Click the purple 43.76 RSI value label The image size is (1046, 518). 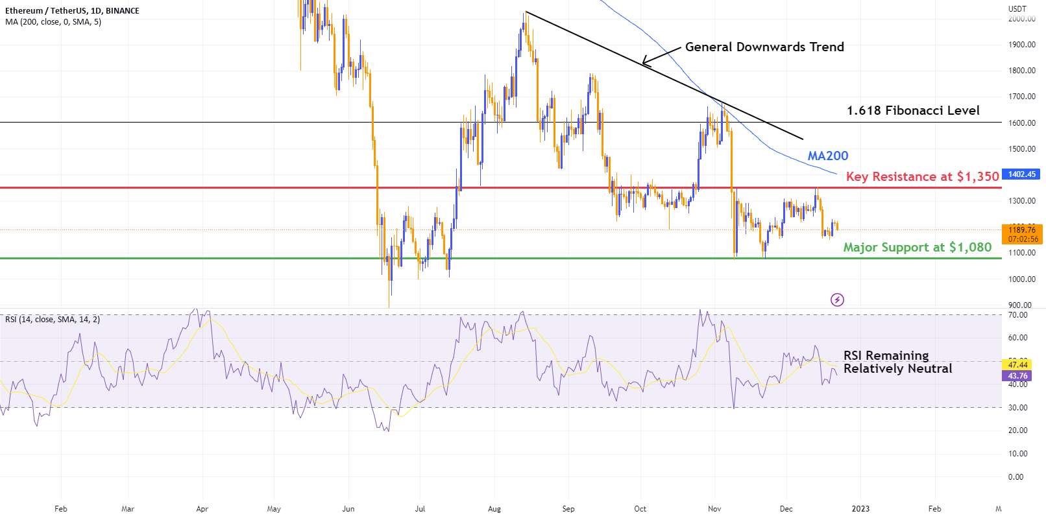tap(1017, 376)
